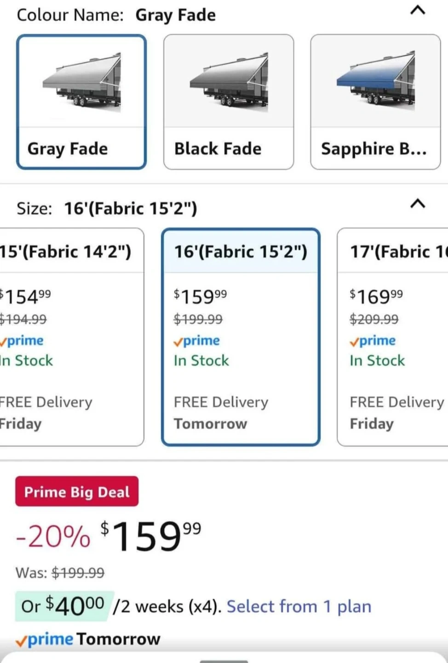448x663 pixels.
Task: Tap the prime Tomorrow delivery logo
Action: [45, 640]
